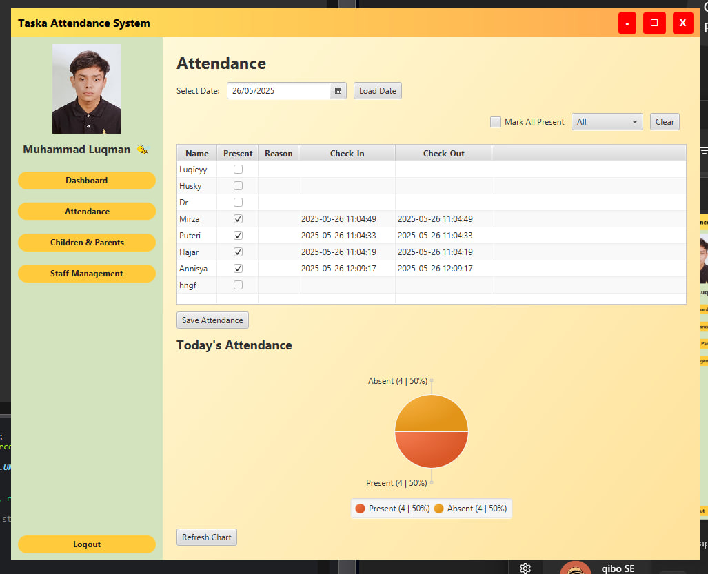Select the Husky name cell
The image size is (708, 574).
(x=197, y=186)
